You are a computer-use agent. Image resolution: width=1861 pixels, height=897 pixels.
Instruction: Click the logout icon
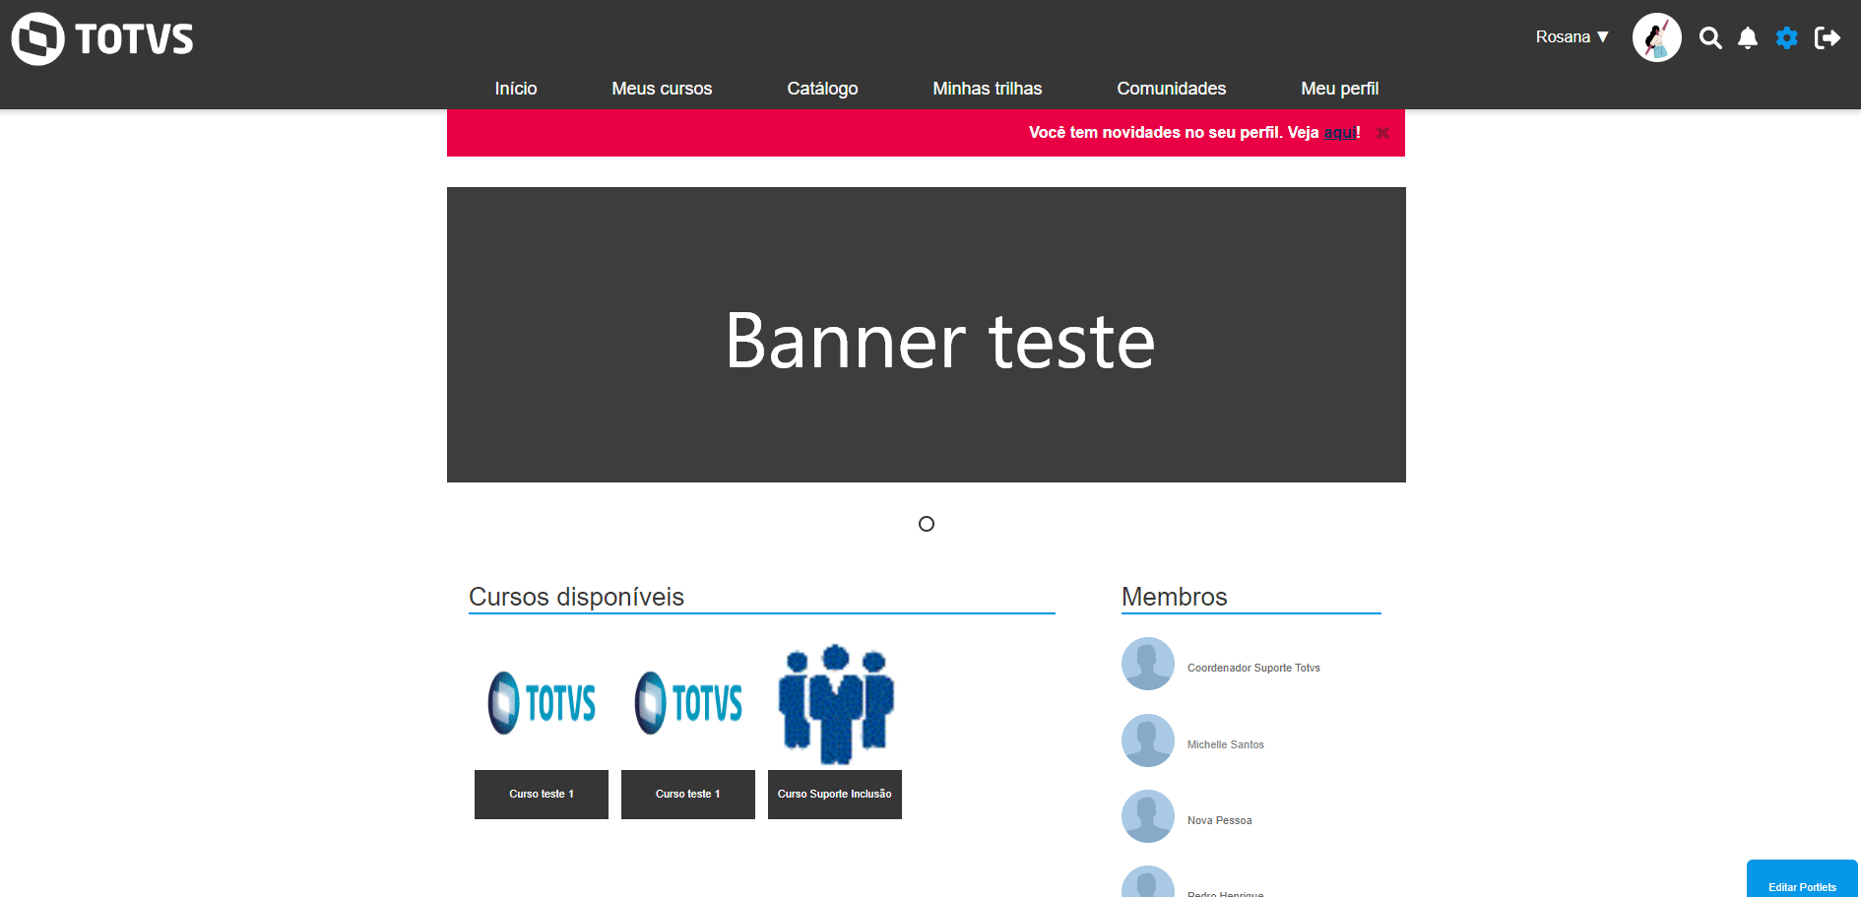click(1828, 38)
